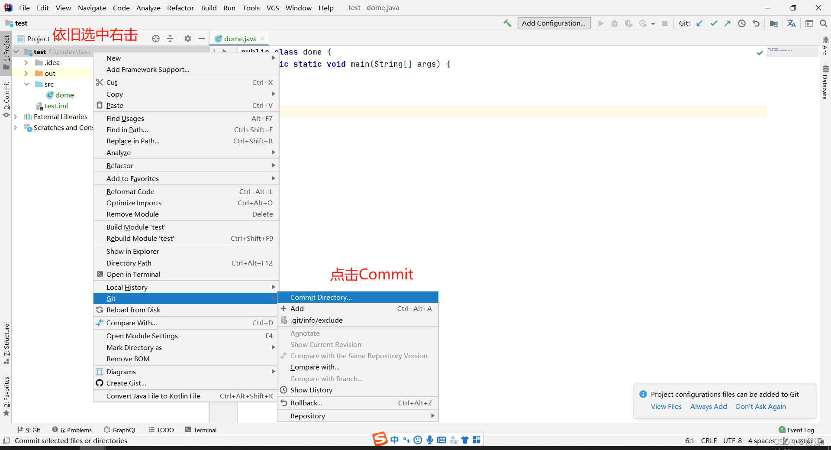The image size is (831, 450).
Task: Click the Translate icon in toolbar
Action: (x=792, y=23)
